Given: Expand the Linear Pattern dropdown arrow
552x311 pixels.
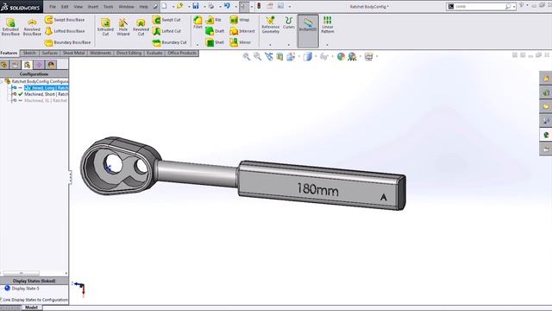Looking at the screenshot, I should (327, 45).
